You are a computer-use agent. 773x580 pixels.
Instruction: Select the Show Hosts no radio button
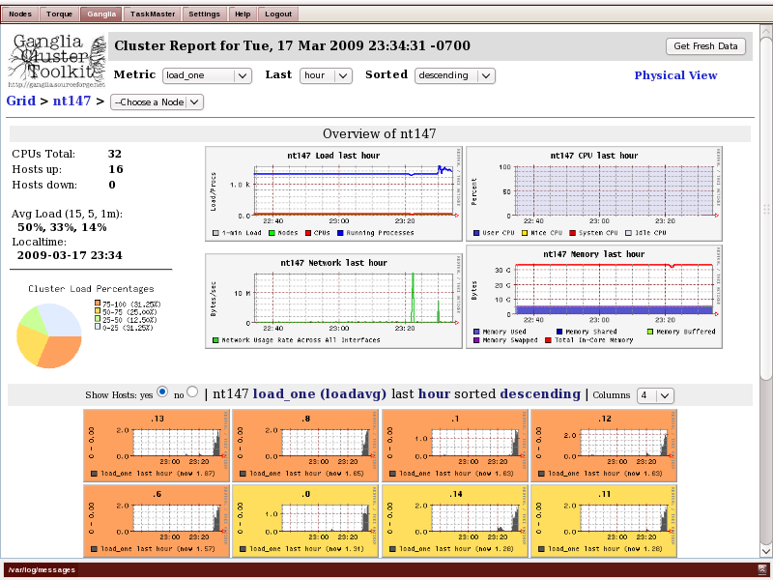point(192,392)
